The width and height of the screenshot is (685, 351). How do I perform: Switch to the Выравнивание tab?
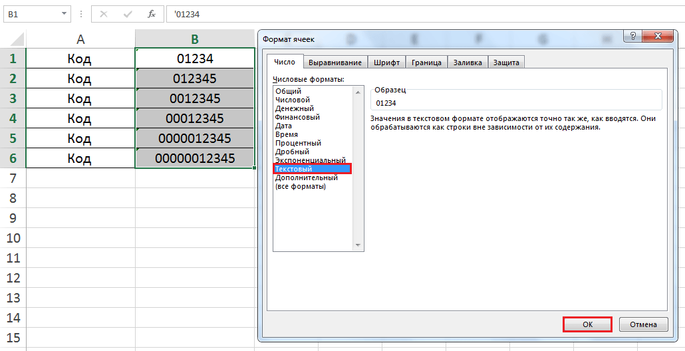pos(336,62)
